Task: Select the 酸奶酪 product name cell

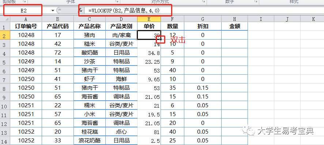Action: point(90,52)
